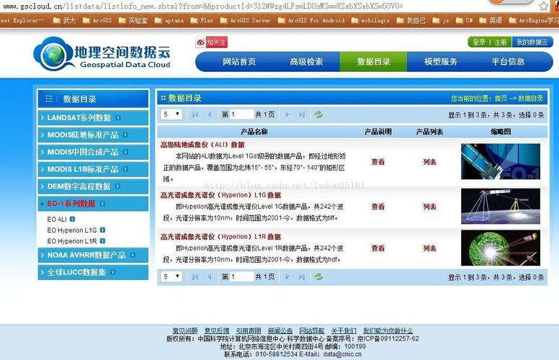Screen dimensions: 559x360
Task: Open 常见问题 footer link
Action: pyautogui.click(x=185, y=330)
